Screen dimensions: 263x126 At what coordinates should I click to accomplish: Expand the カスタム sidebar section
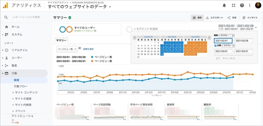pos(3,35)
